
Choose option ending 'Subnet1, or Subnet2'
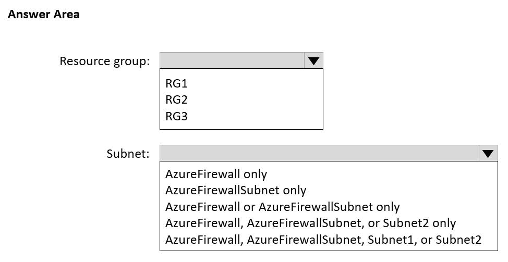click(x=323, y=240)
